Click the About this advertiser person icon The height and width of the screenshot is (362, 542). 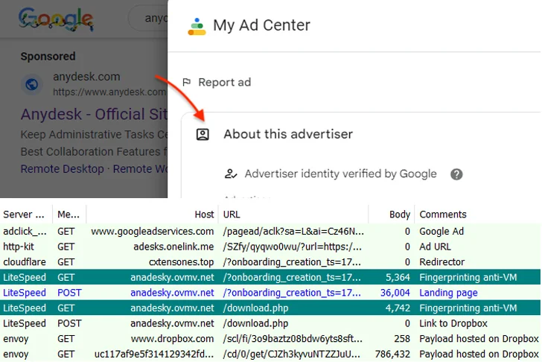click(203, 135)
